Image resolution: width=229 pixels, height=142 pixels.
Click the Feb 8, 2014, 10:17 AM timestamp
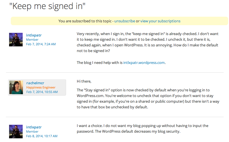pos(42,136)
